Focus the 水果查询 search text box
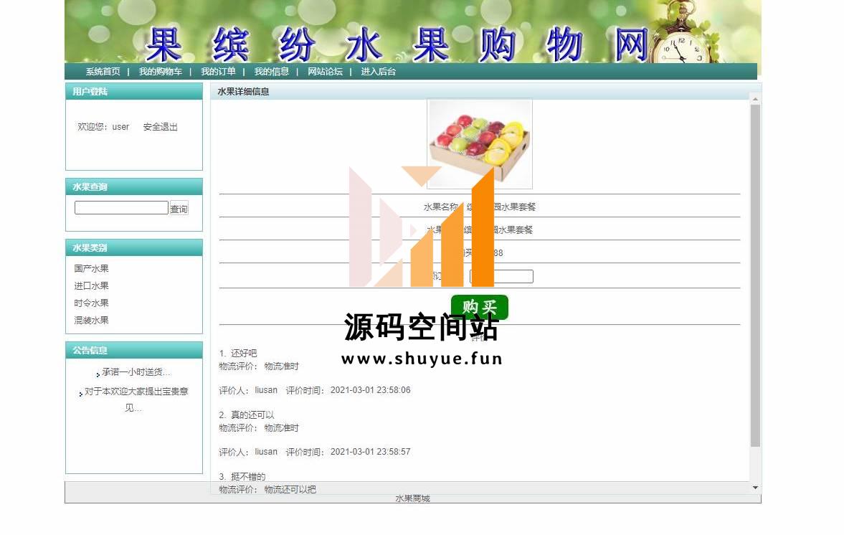The height and width of the screenshot is (535, 844). tap(121, 208)
